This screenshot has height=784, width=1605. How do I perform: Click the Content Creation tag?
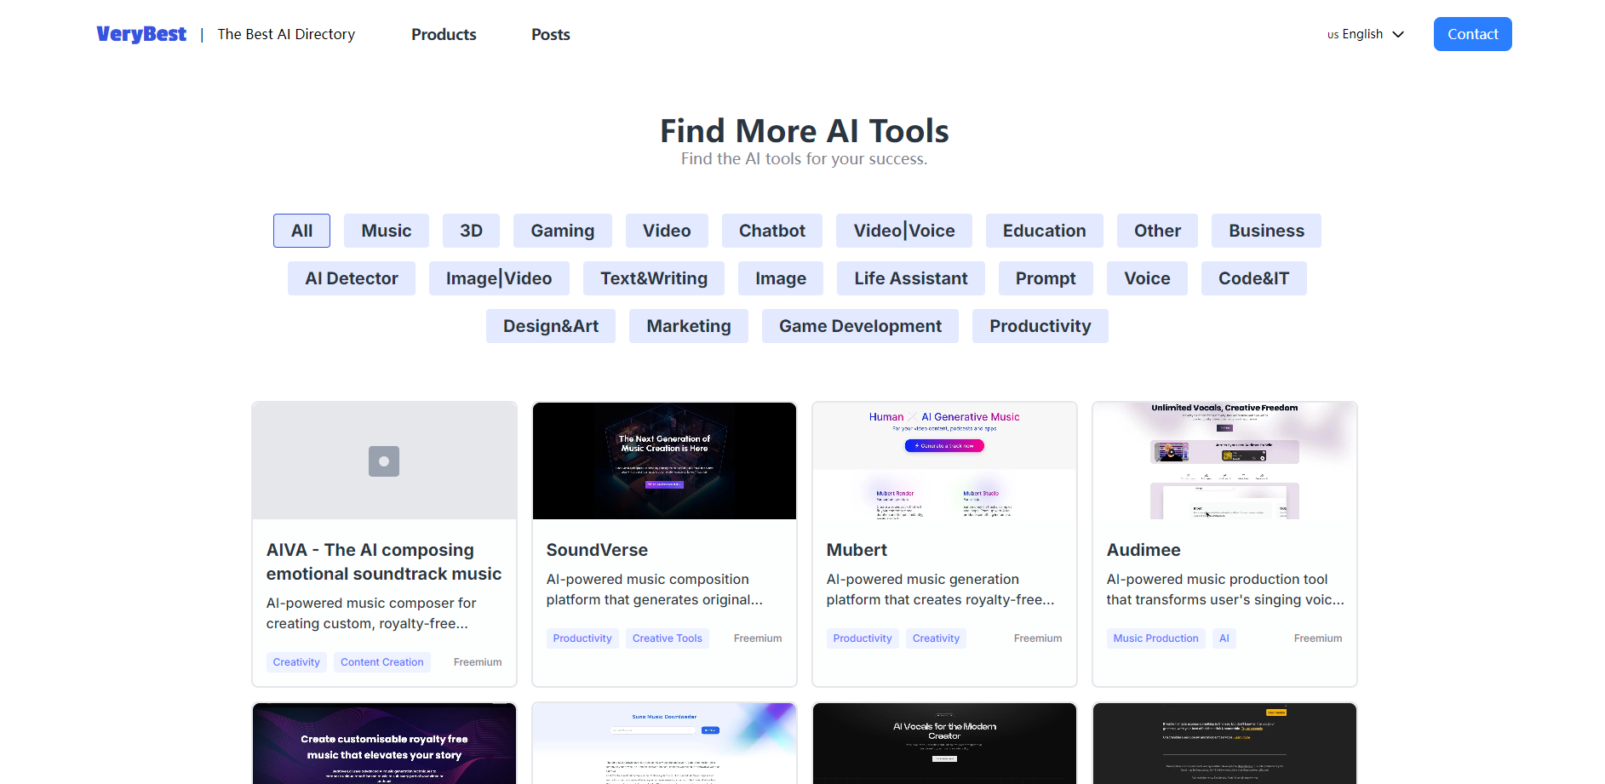(382, 662)
